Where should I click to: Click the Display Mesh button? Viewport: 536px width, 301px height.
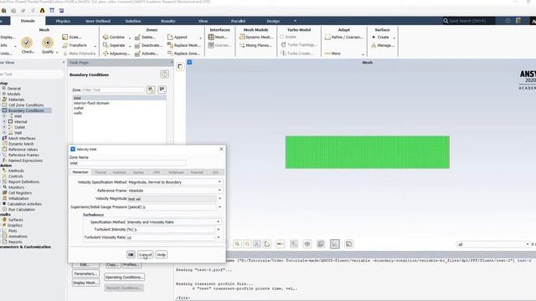pyautogui.click(x=85, y=283)
